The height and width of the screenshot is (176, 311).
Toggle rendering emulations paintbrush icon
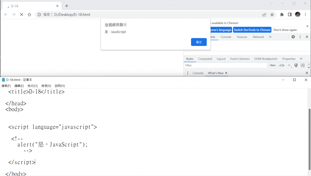click(296, 65)
